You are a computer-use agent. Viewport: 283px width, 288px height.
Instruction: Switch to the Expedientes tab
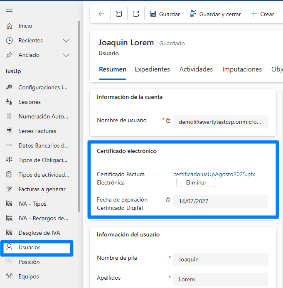pos(152,69)
